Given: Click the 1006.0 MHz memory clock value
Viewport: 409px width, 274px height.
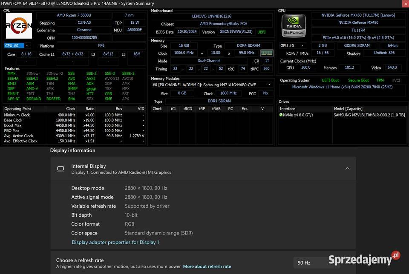Looking at the screenshot, I should (184, 53).
